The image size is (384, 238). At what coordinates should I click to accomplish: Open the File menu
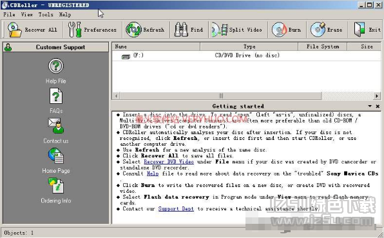9,14
